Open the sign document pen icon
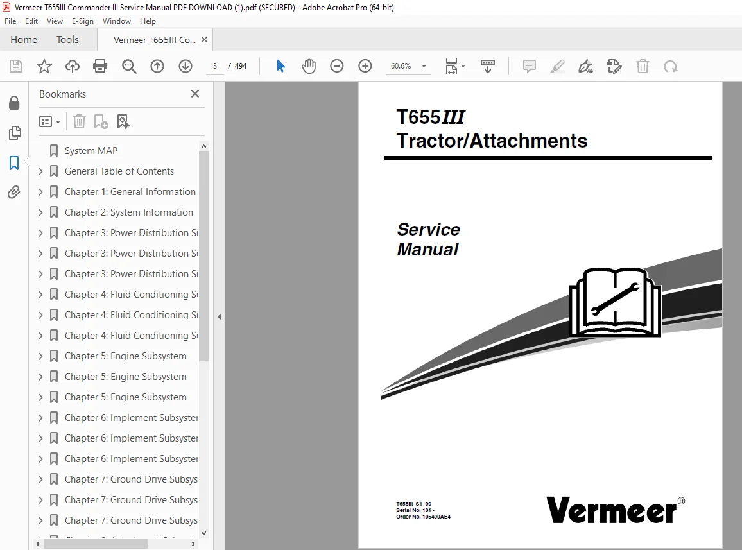Viewport: 742px width, 550px height. pos(585,66)
